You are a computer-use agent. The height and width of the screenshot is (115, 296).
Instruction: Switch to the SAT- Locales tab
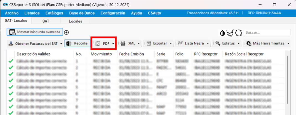[x=16, y=21]
